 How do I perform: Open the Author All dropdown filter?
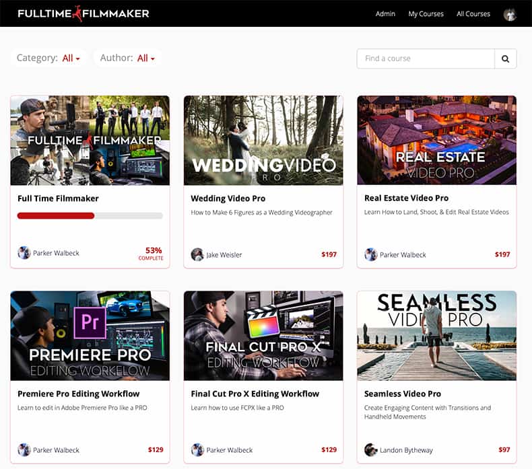click(127, 58)
